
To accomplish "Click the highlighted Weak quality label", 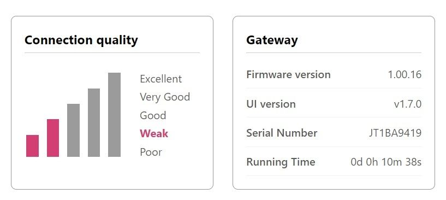I will 154,133.
